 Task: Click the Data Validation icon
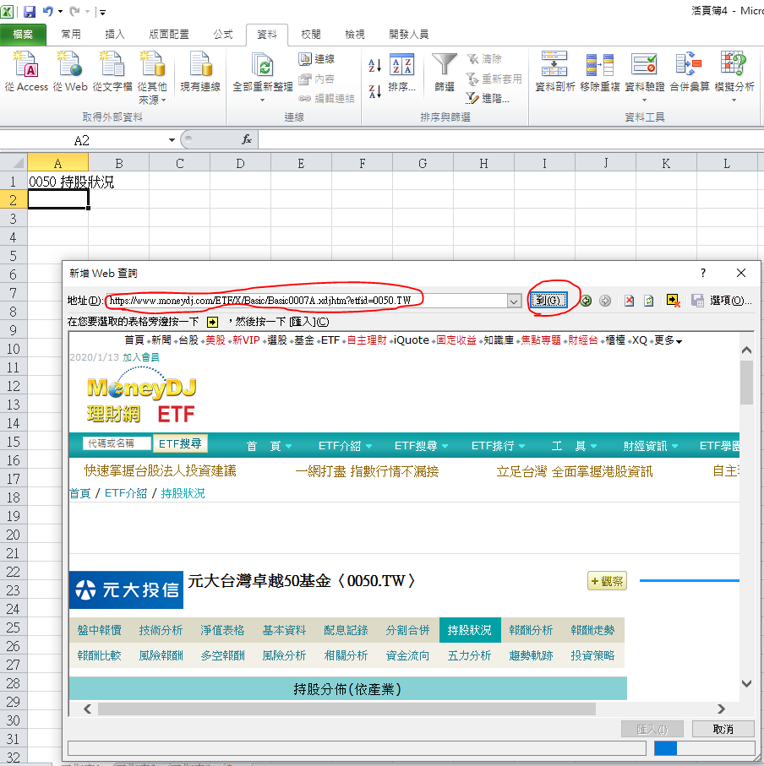coord(644,66)
